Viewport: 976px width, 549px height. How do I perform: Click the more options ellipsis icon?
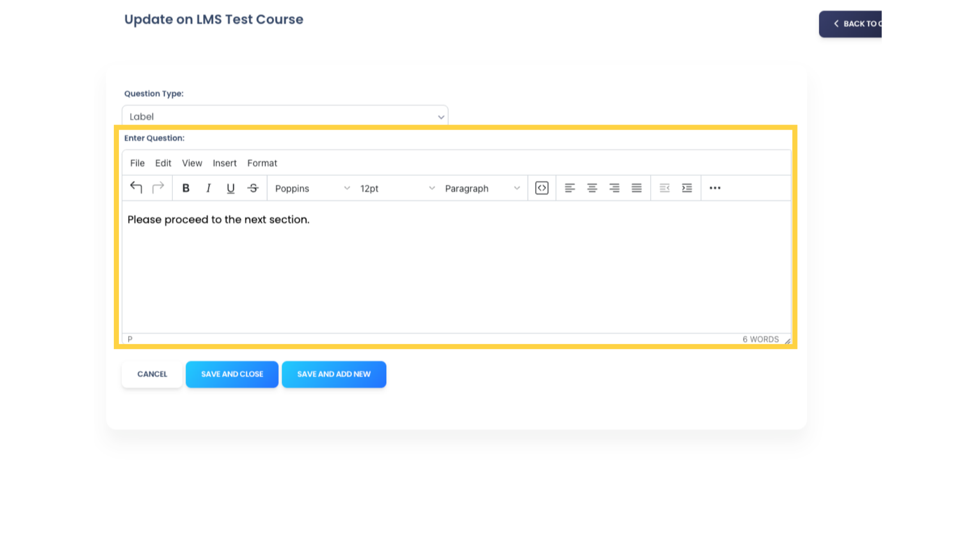click(x=715, y=188)
